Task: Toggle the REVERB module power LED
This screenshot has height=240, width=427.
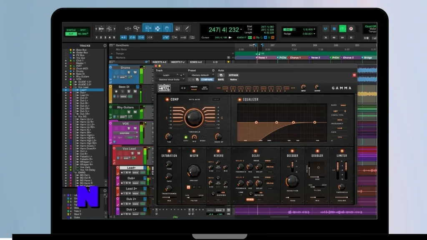Action: [218, 151]
